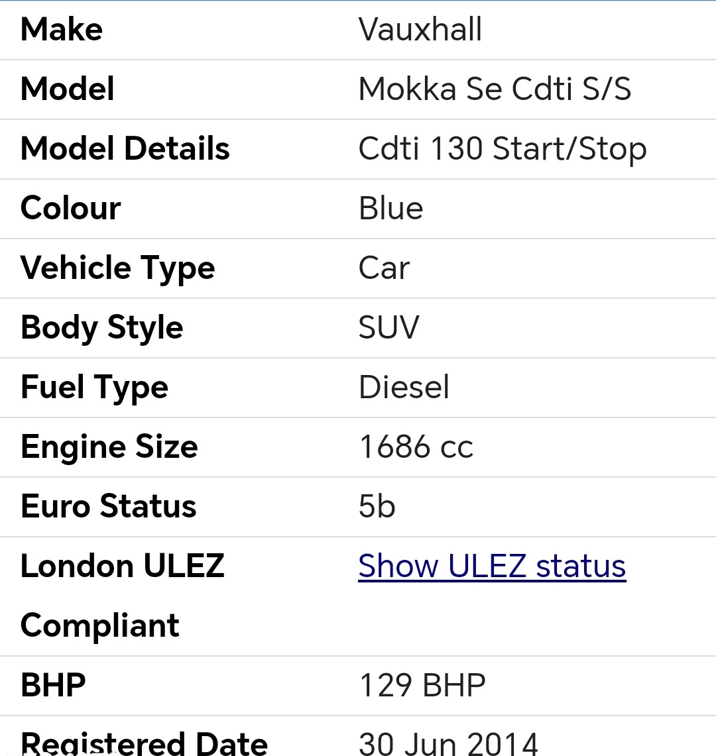Select the 129 BHP value
Viewport: 716px width, 756px height.
point(422,686)
